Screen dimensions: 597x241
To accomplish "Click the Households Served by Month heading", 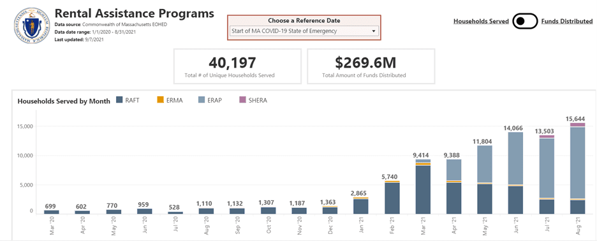I will pyautogui.click(x=64, y=101).
